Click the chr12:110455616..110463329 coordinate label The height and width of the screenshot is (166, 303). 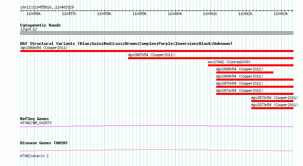47,7
